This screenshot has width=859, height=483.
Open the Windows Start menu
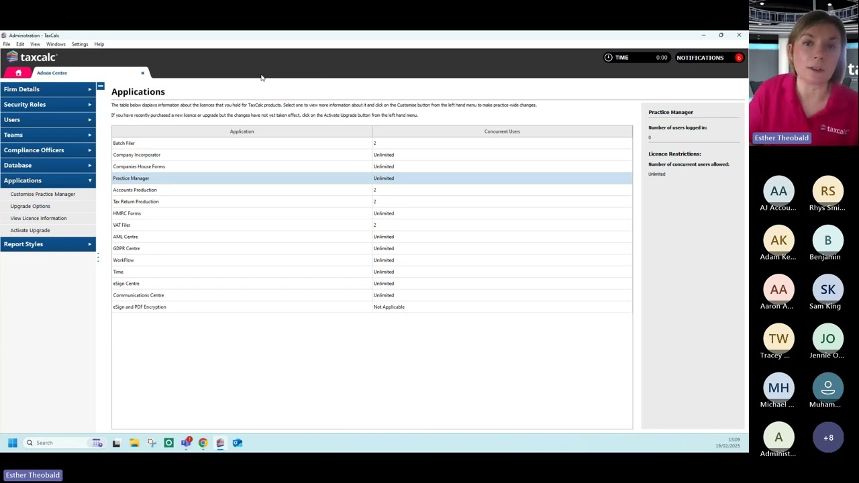(x=12, y=443)
